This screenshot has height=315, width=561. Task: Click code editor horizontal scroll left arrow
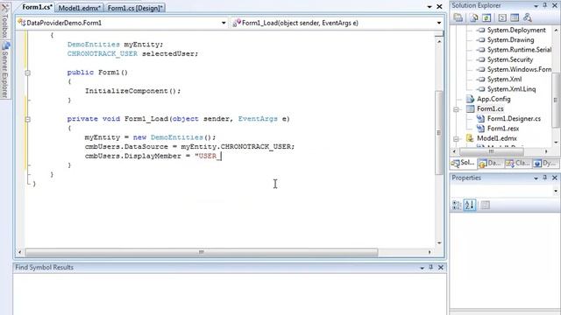tap(19, 252)
